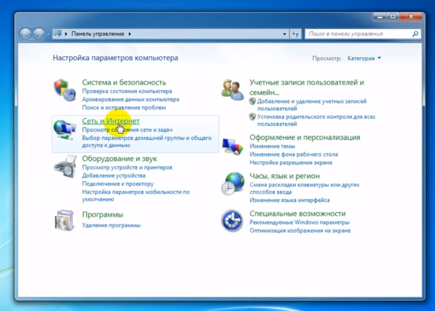The image size is (435, 311).
Task: Open the Appearance and Personalization icon
Action: (x=232, y=145)
